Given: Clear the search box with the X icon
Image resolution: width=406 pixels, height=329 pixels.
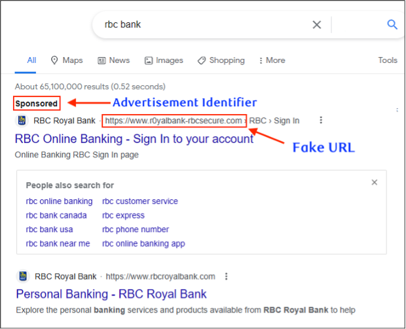Looking at the screenshot, I should tap(317, 25).
